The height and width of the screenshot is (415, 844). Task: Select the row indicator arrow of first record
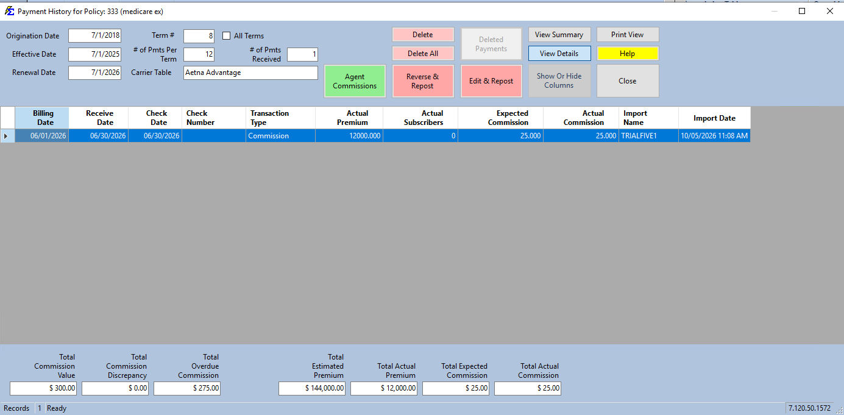click(7, 136)
